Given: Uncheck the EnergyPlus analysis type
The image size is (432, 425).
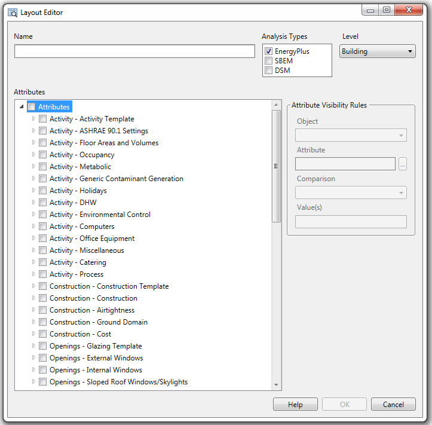Looking at the screenshot, I should pos(269,51).
